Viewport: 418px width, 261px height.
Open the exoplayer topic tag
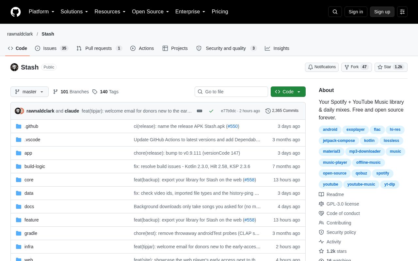[356, 130]
